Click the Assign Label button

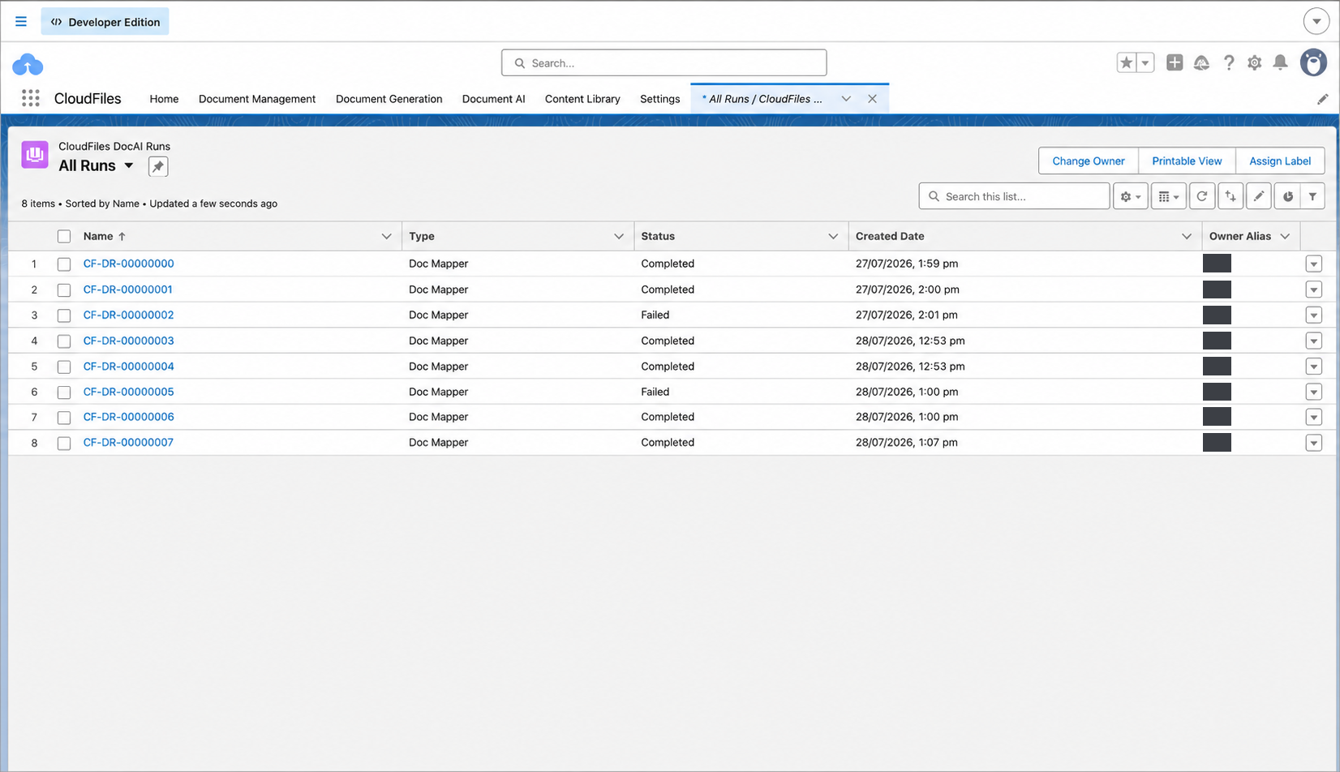point(1280,161)
